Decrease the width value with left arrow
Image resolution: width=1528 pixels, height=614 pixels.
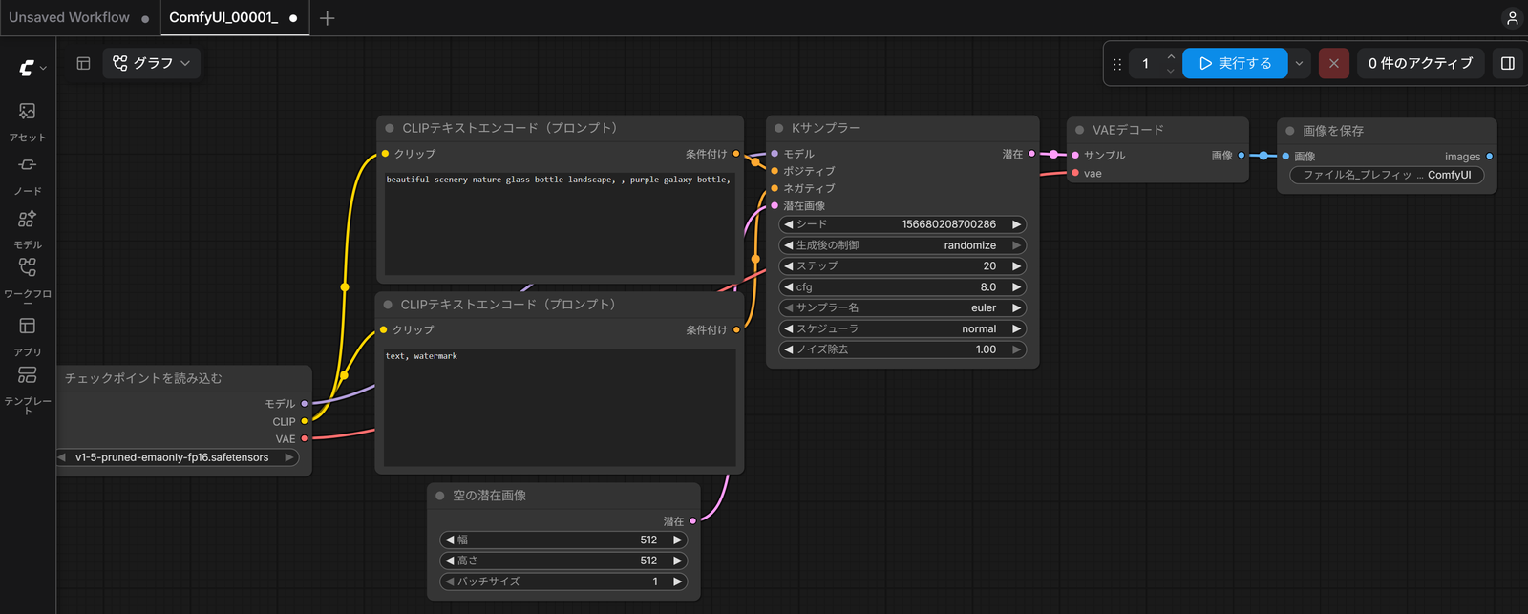(450, 540)
